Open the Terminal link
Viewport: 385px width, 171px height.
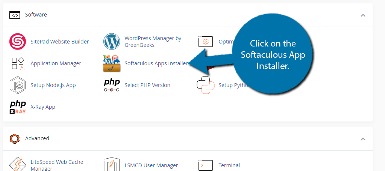(229, 165)
